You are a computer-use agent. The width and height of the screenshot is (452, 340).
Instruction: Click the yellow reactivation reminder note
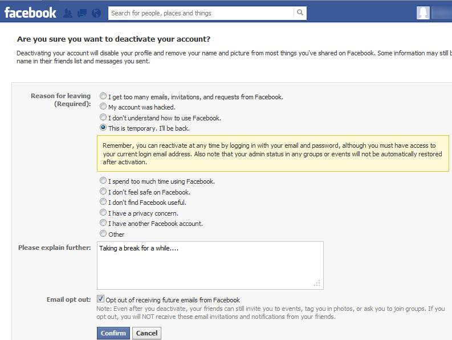273,153
